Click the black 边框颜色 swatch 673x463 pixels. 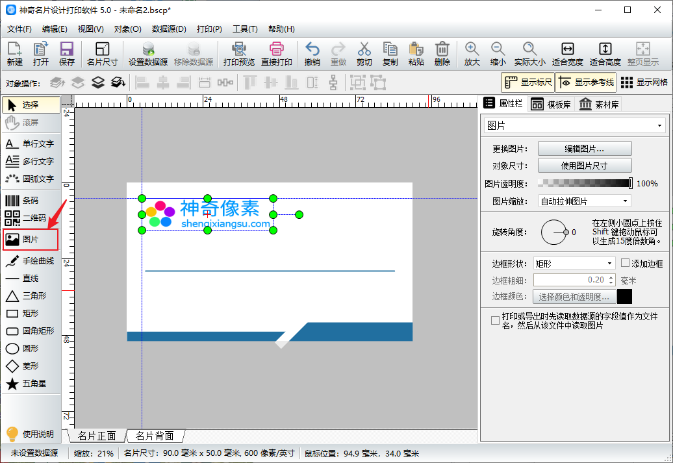624,297
